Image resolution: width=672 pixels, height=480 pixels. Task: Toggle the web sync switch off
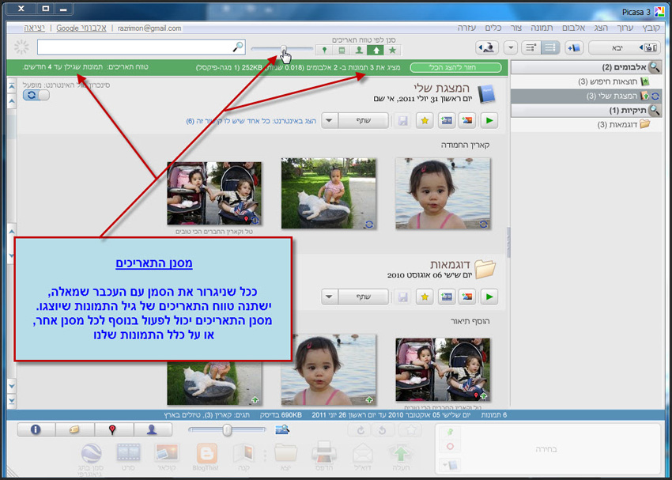36,95
